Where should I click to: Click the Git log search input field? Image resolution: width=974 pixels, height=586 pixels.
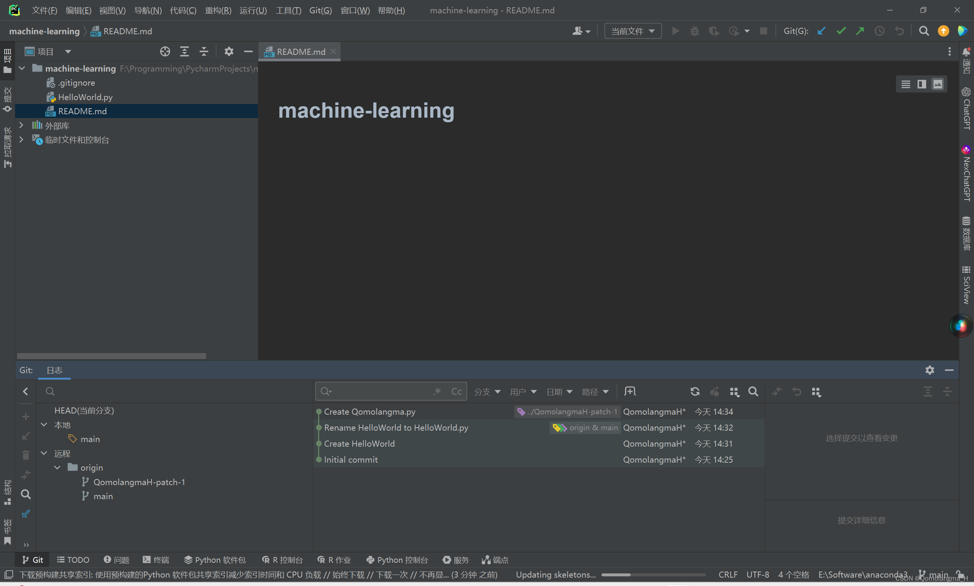tap(379, 391)
